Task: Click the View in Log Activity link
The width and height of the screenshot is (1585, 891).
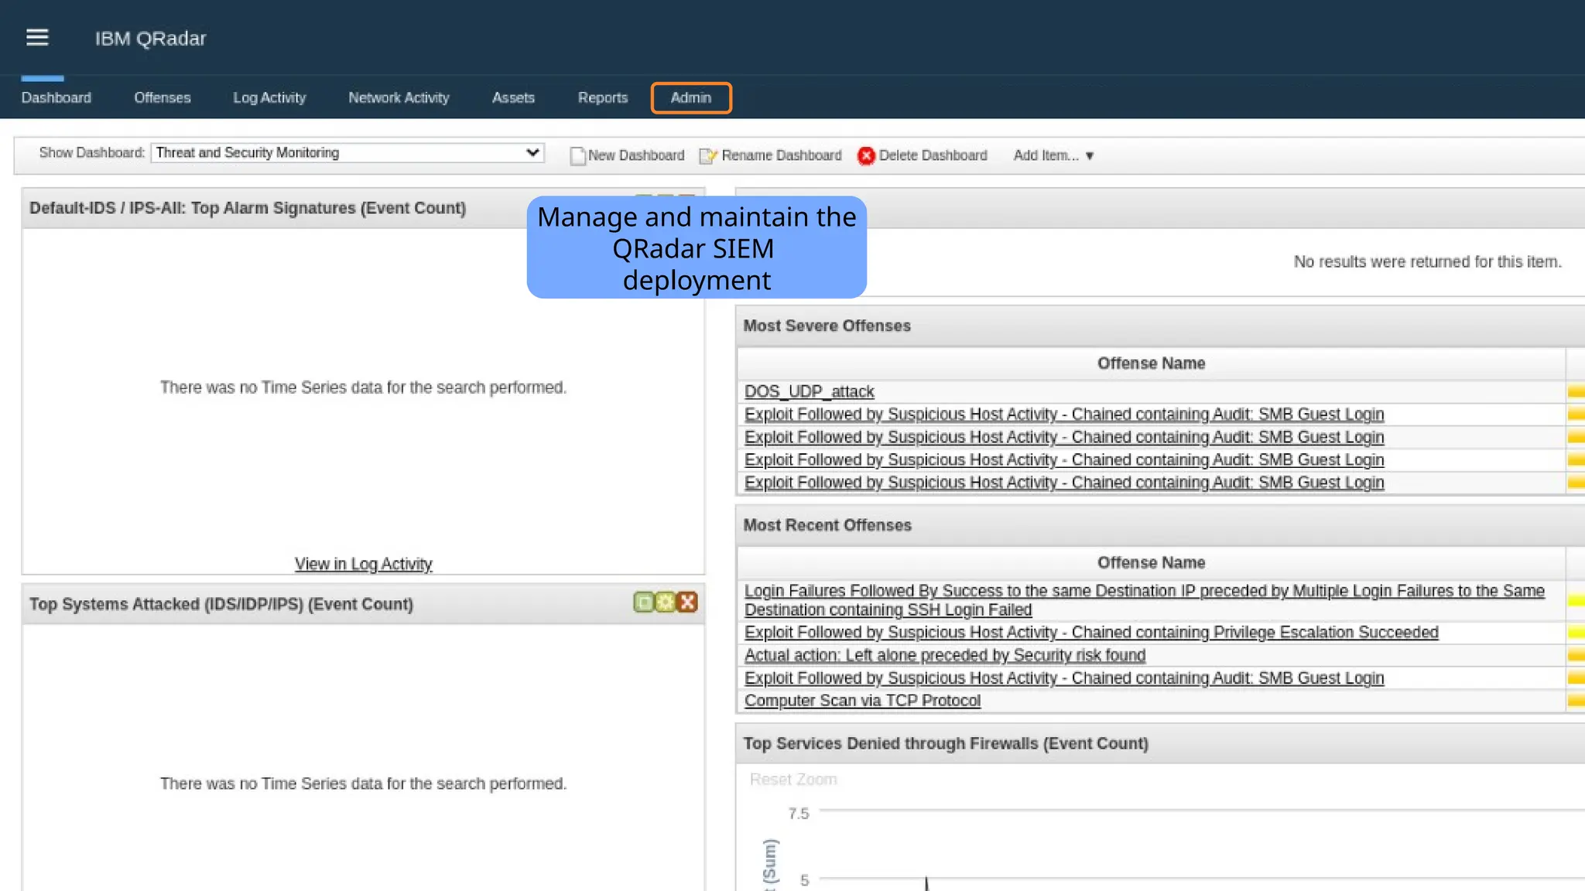Action: [x=363, y=565]
